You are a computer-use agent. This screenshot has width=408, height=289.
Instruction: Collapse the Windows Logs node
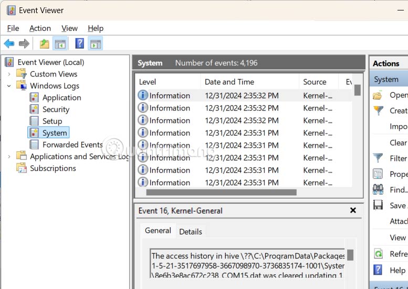pos(9,86)
